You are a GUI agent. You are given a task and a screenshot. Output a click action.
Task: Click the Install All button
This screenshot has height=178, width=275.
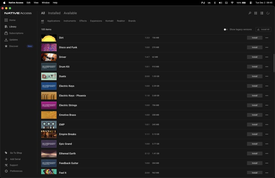(x=263, y=29)
